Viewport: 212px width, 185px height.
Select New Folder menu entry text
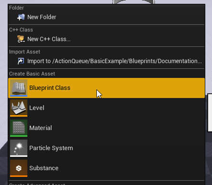[x=42, y=17]
